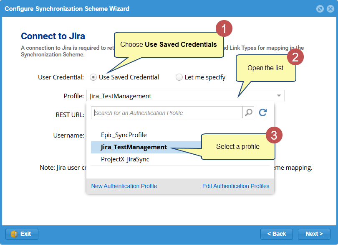Refresh the authentication profile list

263,112
